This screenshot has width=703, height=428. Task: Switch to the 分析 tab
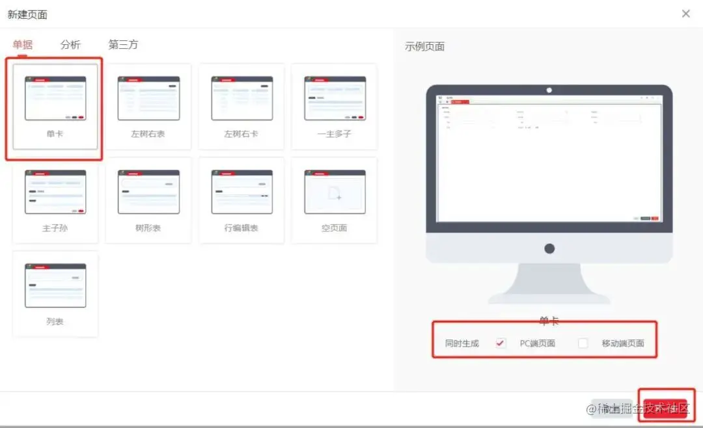[71, 45]
